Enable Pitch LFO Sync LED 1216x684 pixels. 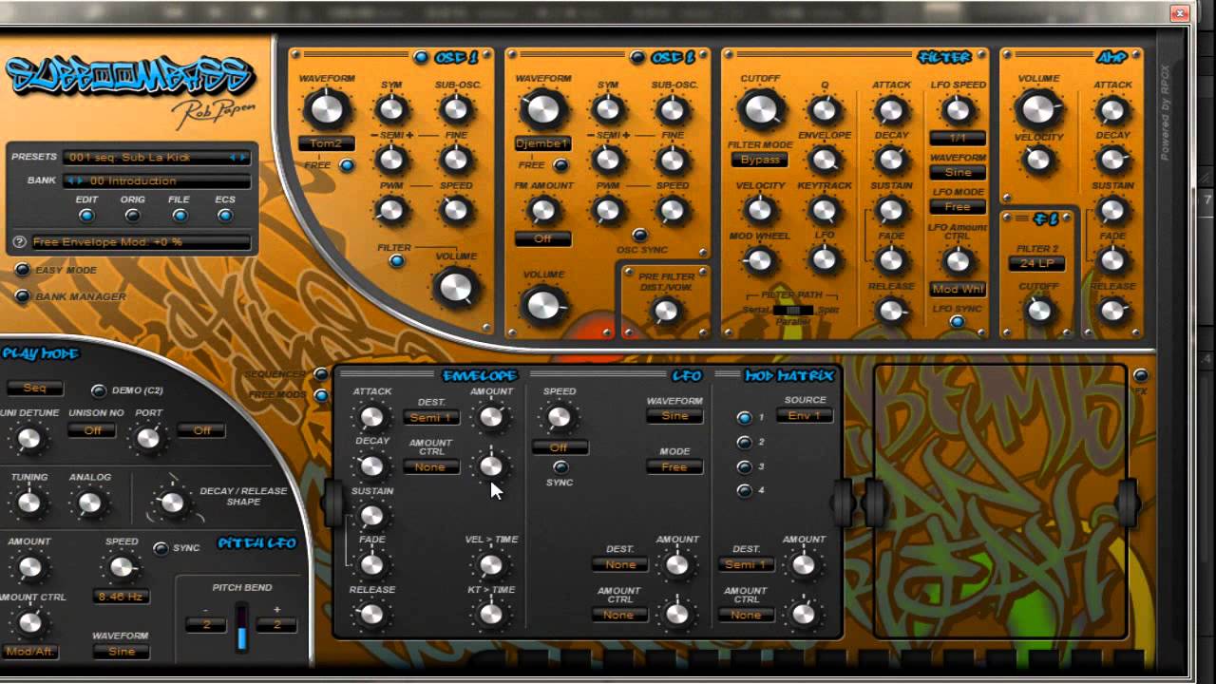click(161, 548)
